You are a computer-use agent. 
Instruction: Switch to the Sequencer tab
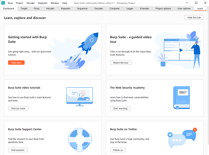click(x=82, y=9)
